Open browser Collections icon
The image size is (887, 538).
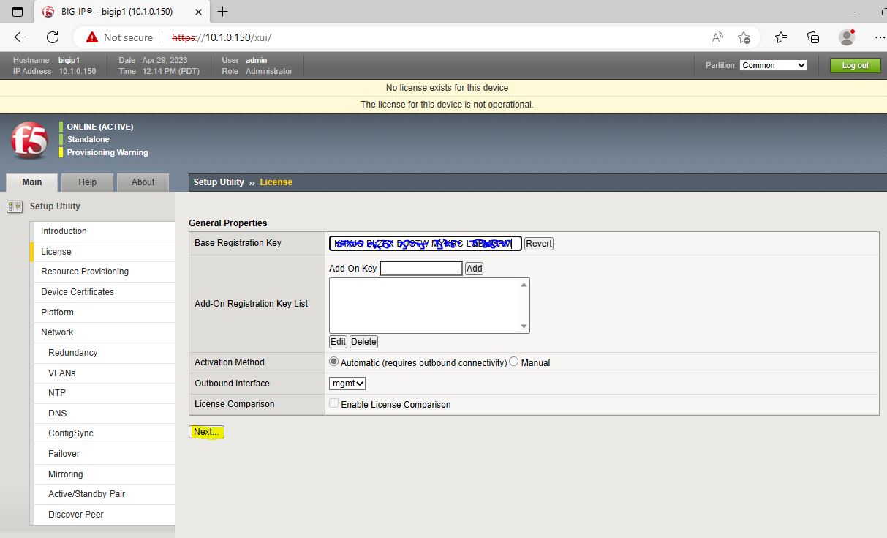pos(813,37)
